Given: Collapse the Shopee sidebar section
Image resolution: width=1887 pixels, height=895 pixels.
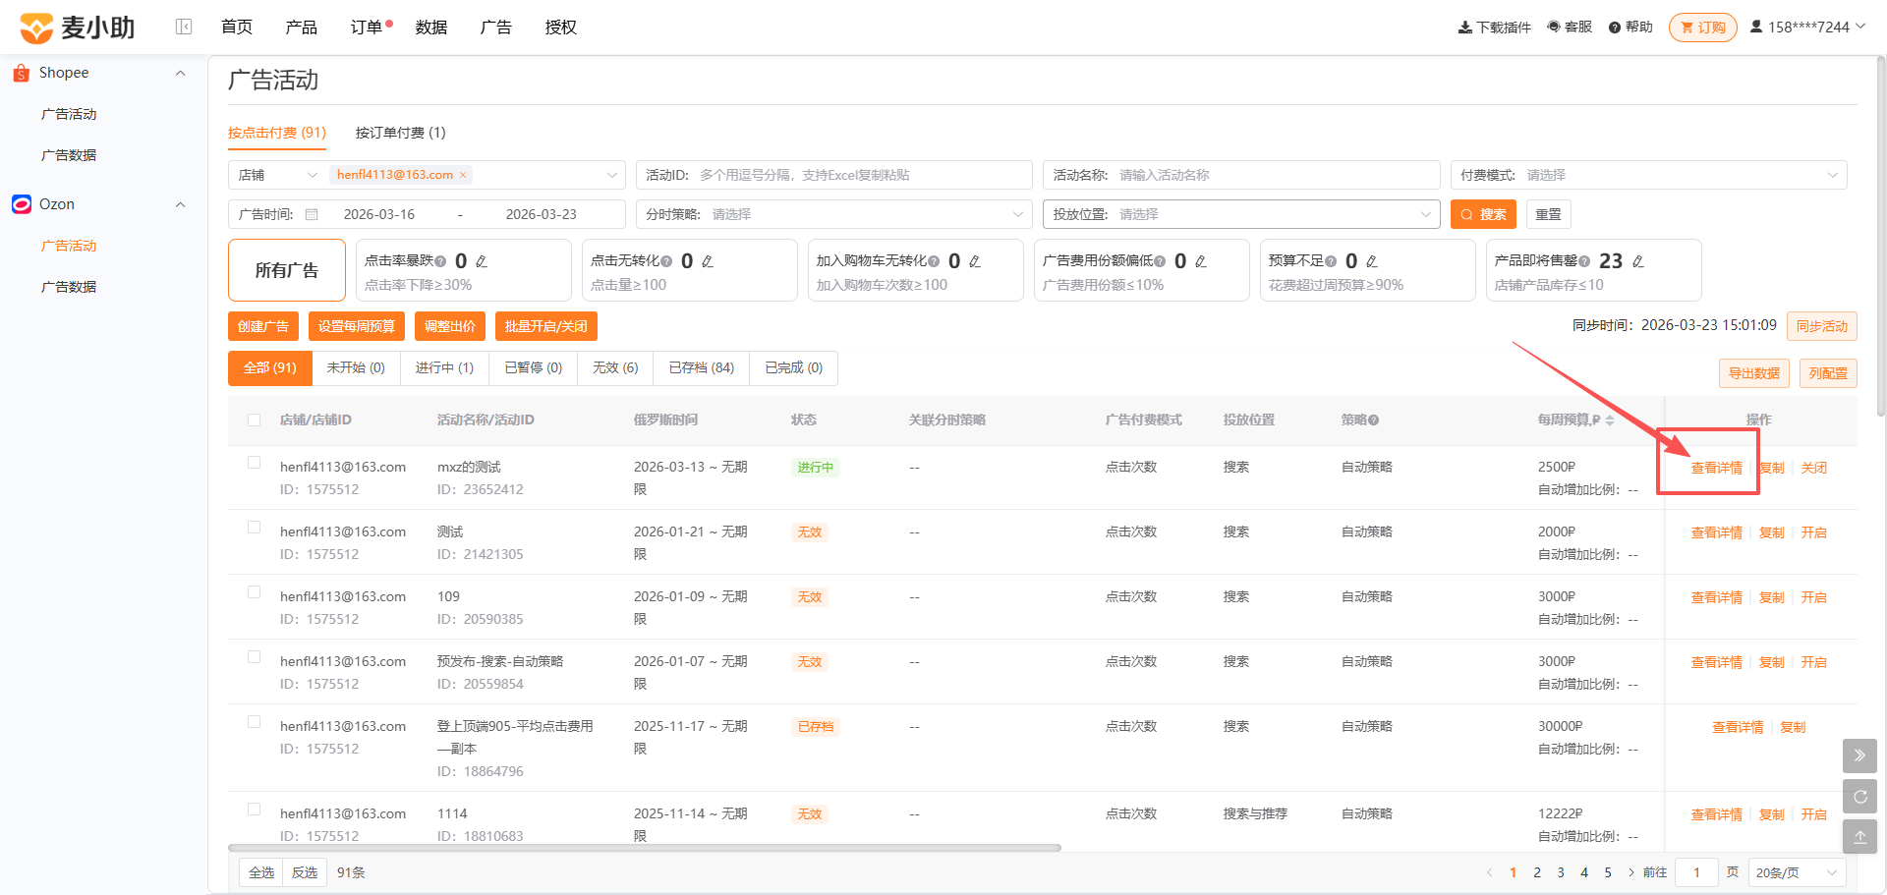Looking at the screenshot, I should (x=180, y=73).
